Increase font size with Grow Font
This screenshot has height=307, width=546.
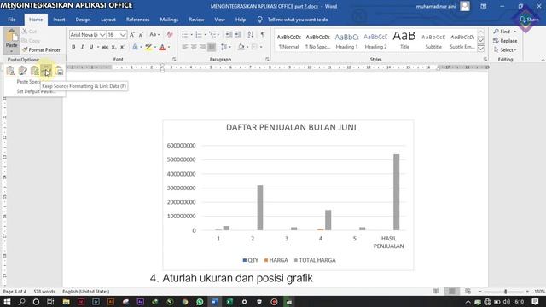(x=132, y=35)
